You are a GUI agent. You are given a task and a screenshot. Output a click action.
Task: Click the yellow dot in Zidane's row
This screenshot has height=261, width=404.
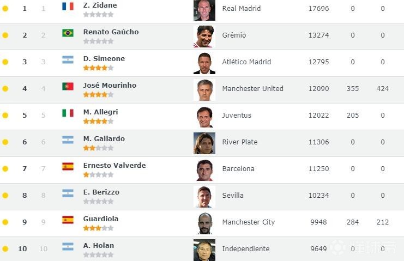click(5, 9)
